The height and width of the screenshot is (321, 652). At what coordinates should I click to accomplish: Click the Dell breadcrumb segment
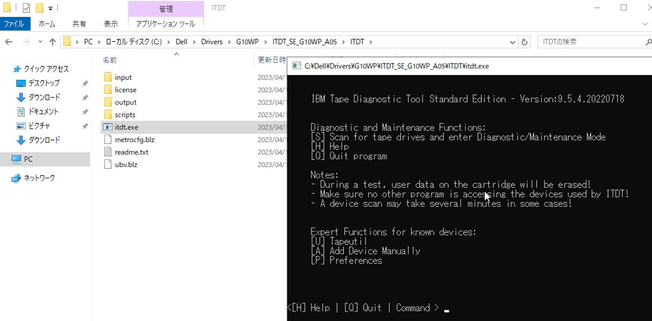(181, 42)
